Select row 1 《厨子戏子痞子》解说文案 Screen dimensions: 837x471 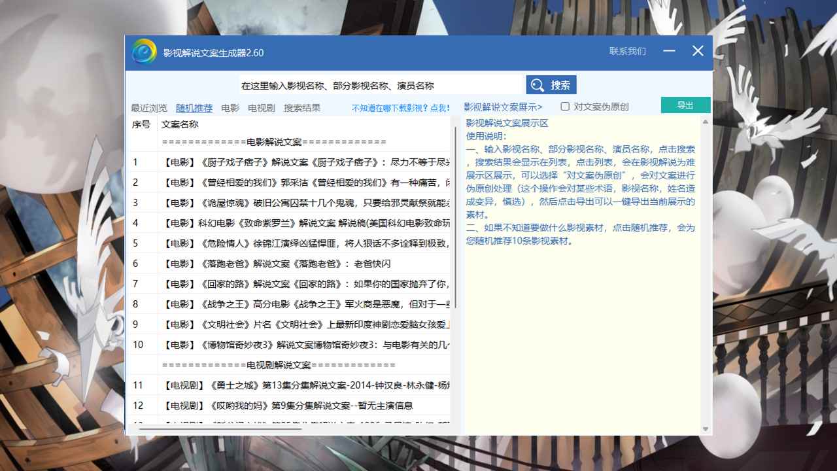tap(288, 162)
